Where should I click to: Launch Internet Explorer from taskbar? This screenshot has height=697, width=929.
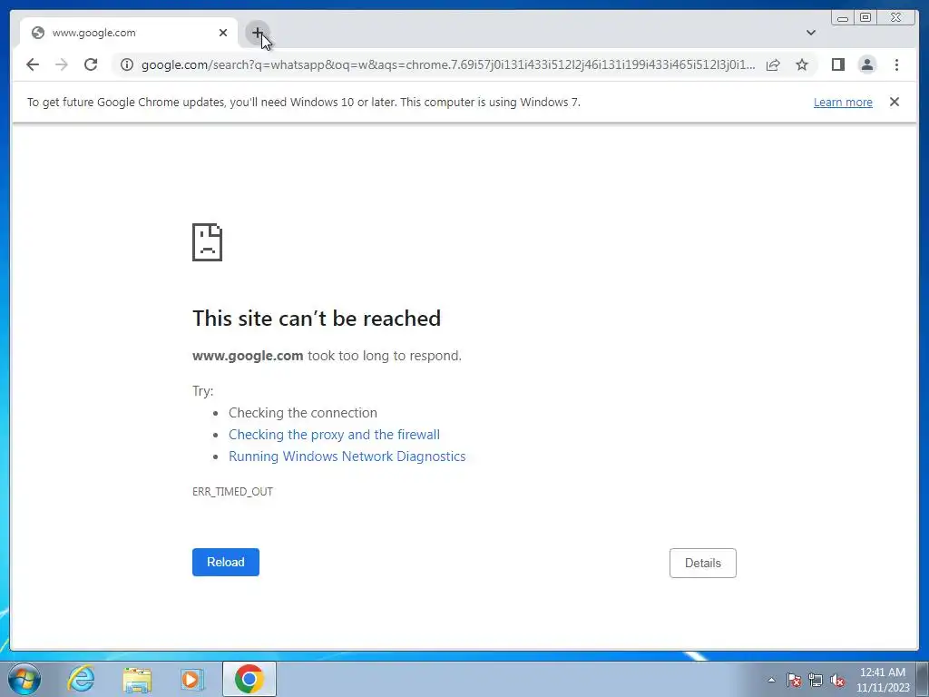pyautogui.click(x=81, y=679)
